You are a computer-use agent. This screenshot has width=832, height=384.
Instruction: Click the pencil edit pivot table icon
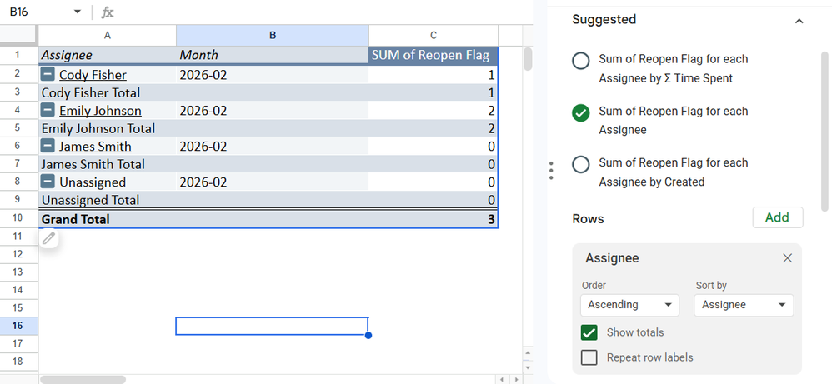click(x=49, y=239)
